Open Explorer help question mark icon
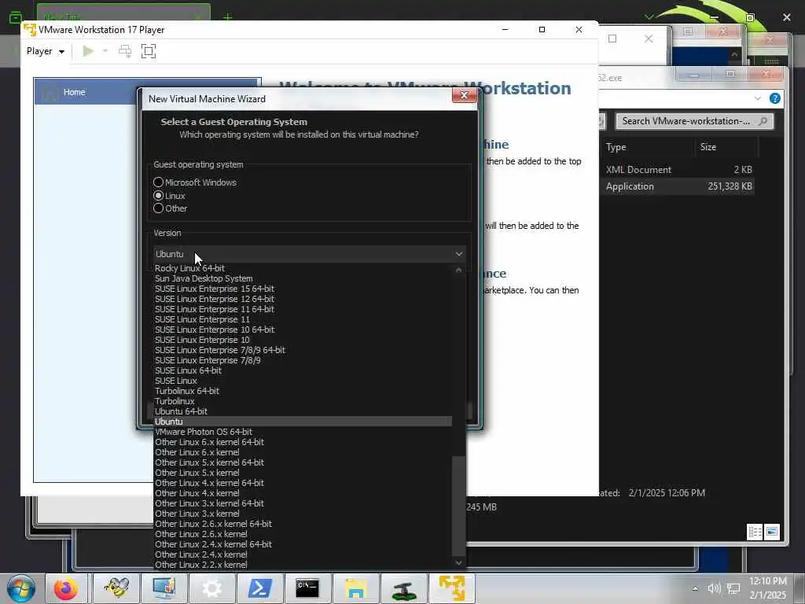Viewport: 805px width, 604px height. pos(774,98)
